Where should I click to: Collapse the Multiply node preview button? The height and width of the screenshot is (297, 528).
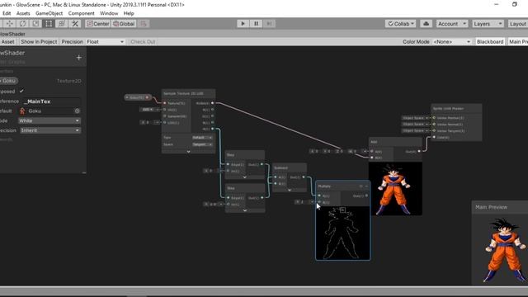tap(342, 210)
